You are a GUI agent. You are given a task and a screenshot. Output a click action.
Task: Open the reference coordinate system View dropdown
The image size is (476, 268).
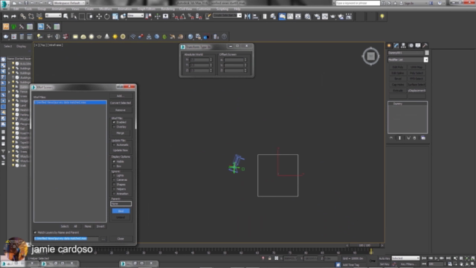tap(135, 16)
